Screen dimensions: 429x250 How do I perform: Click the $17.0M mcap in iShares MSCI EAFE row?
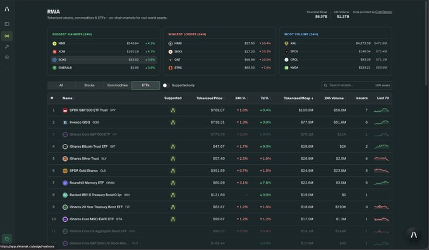coord(307,219)
